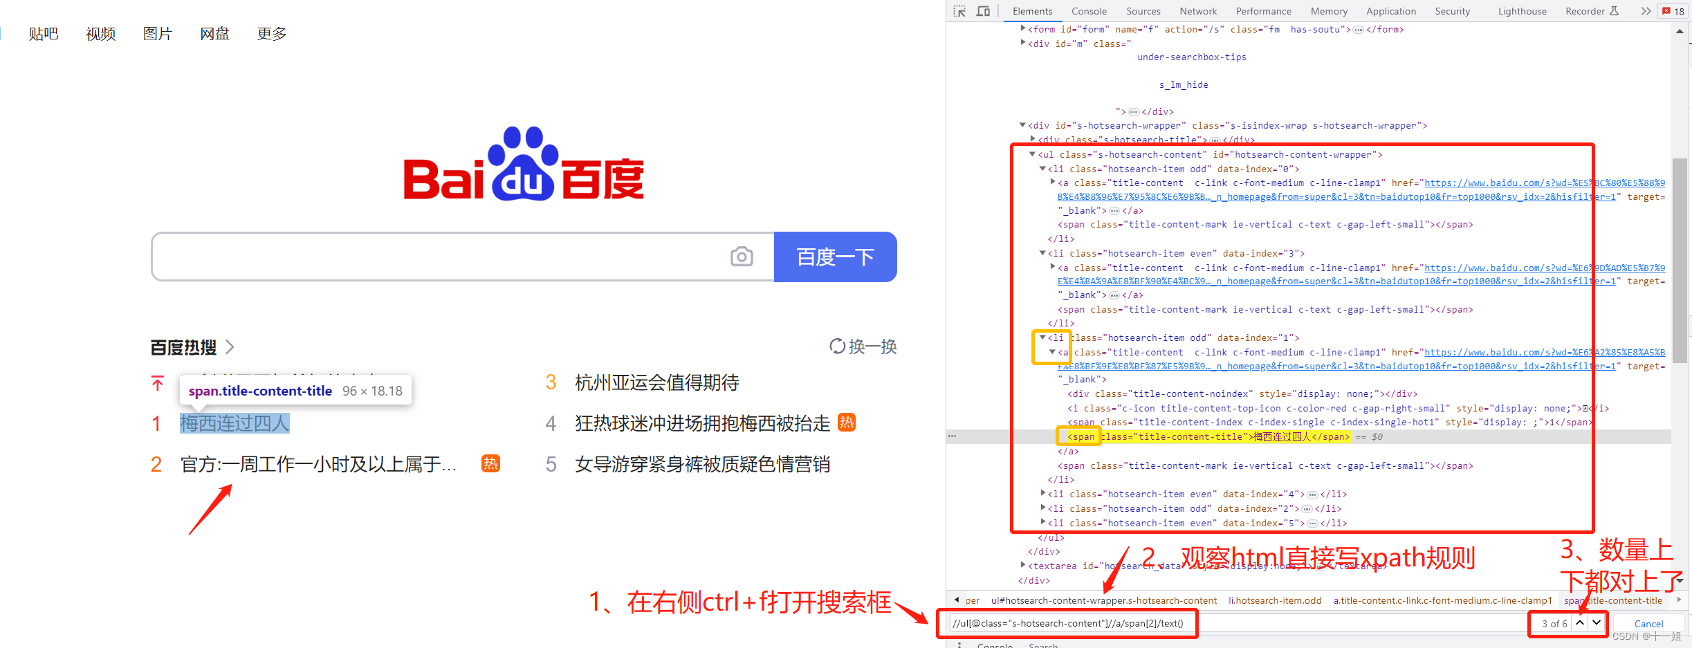Open the 图片 navigation link
1692x648 pixels.
click(x=158, y=33)
